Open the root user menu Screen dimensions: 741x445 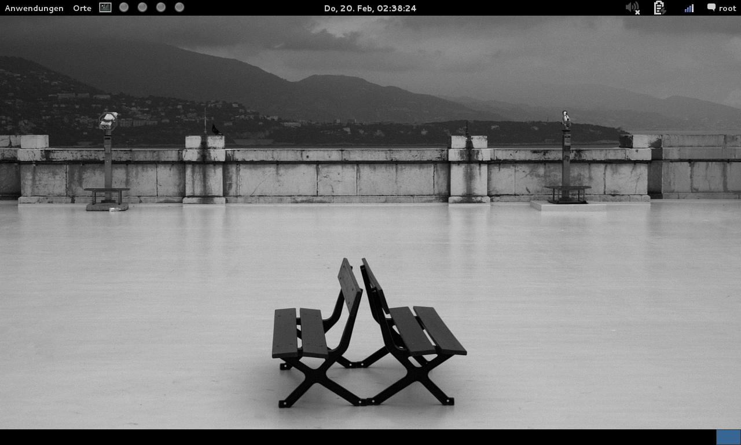727,8
